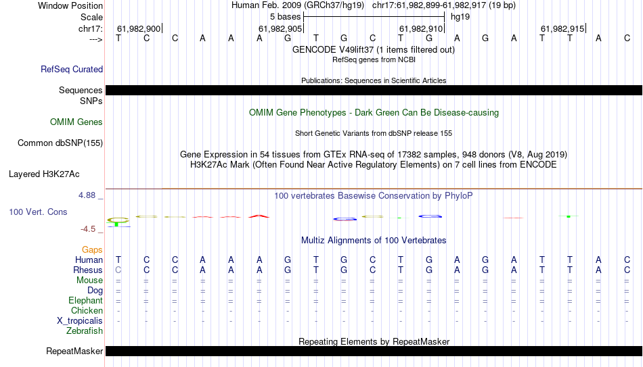The height and width of the screenshot is (367, 643).
Task: Click the Window Position label
Action: click(x=70, y=5)
